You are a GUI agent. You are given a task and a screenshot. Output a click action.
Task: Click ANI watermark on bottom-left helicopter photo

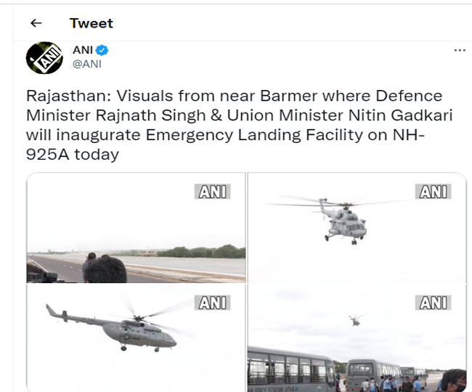(213, 303)
